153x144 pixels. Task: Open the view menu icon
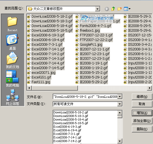coord(127,9)
